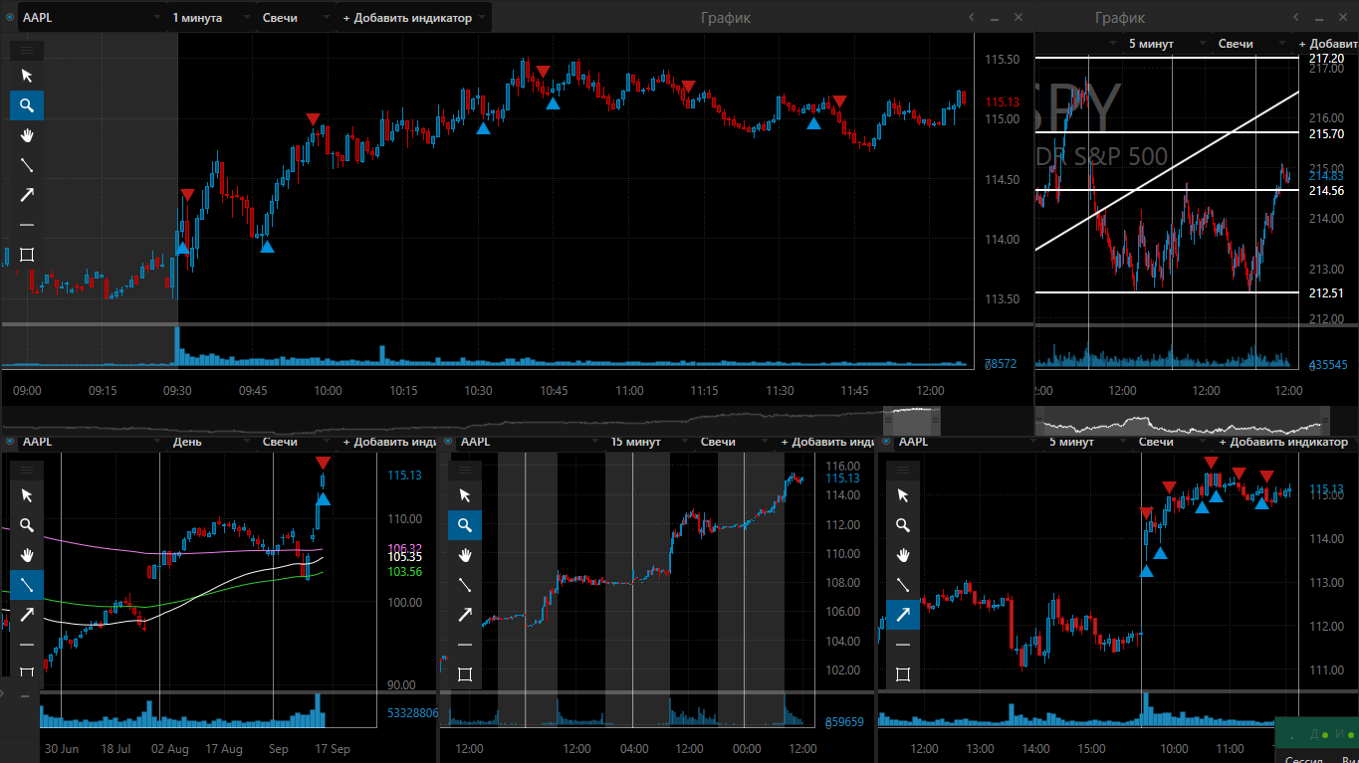Click the AAPL symbol field in the 15-minute chart
Viewport: 1359px width, 763px height.
529,442
